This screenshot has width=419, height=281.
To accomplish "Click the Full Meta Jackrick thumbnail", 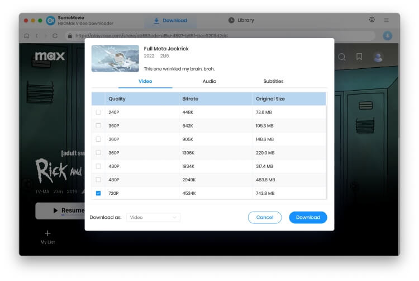I will pos(115,58).
